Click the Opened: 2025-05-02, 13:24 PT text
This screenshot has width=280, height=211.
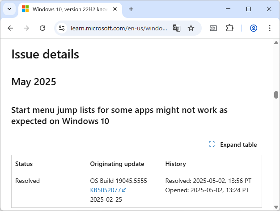[207, 190]
